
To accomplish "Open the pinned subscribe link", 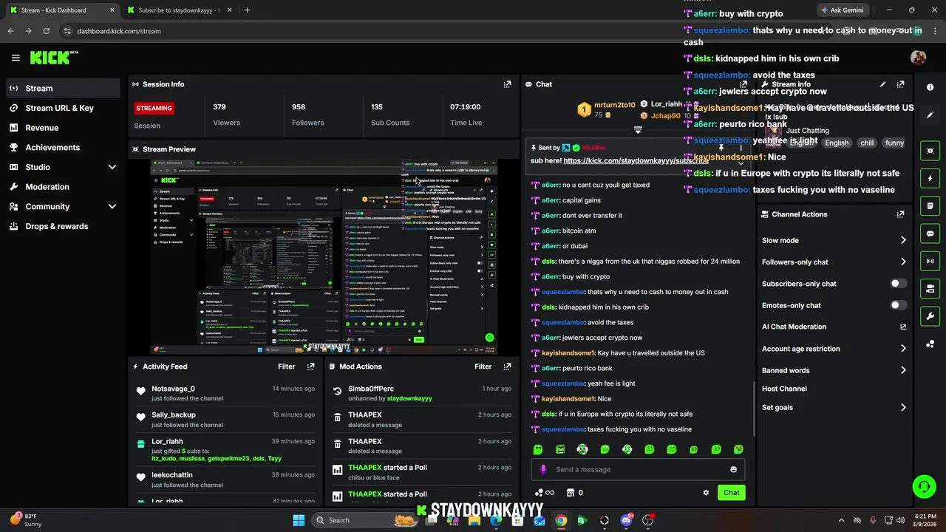I will [x=636, y=160].
